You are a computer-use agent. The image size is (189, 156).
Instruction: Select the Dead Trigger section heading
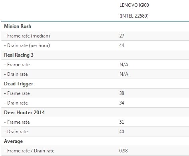(18, 84)
